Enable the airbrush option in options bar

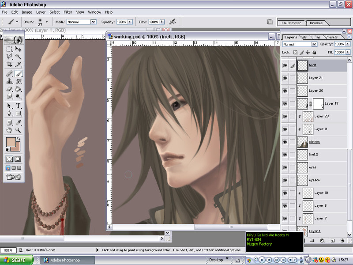click(173, 22)
